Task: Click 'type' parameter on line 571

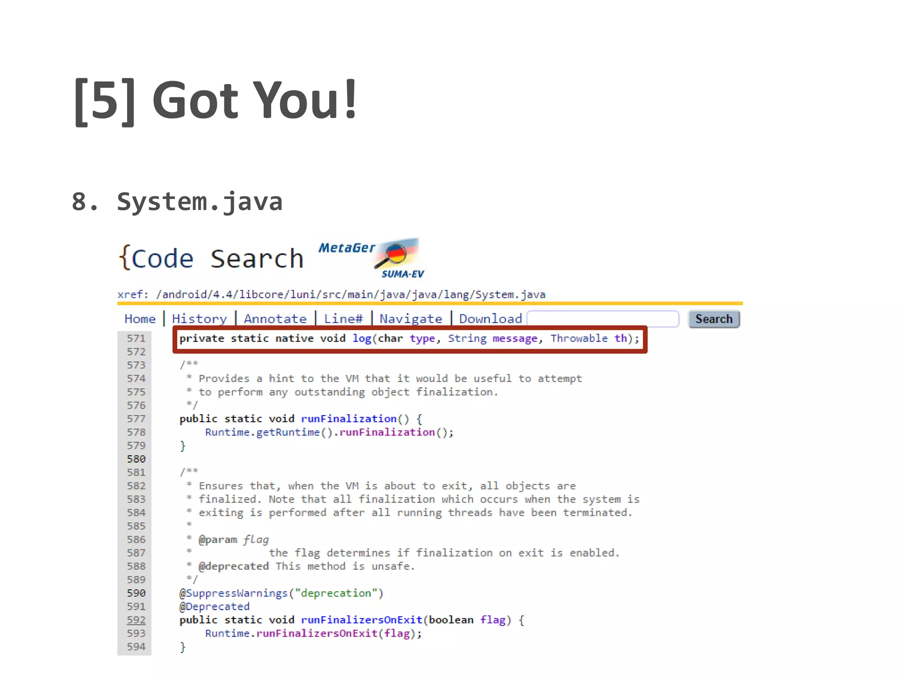Action: (x=422, y=339)
